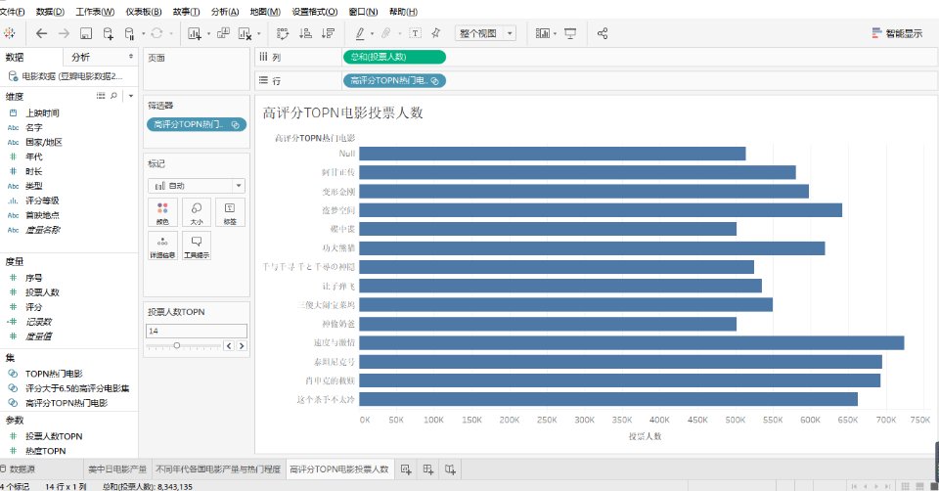Open the dimensions pane dropdown arrow
The height and width of the screenshot is (491, 939).
130,96
